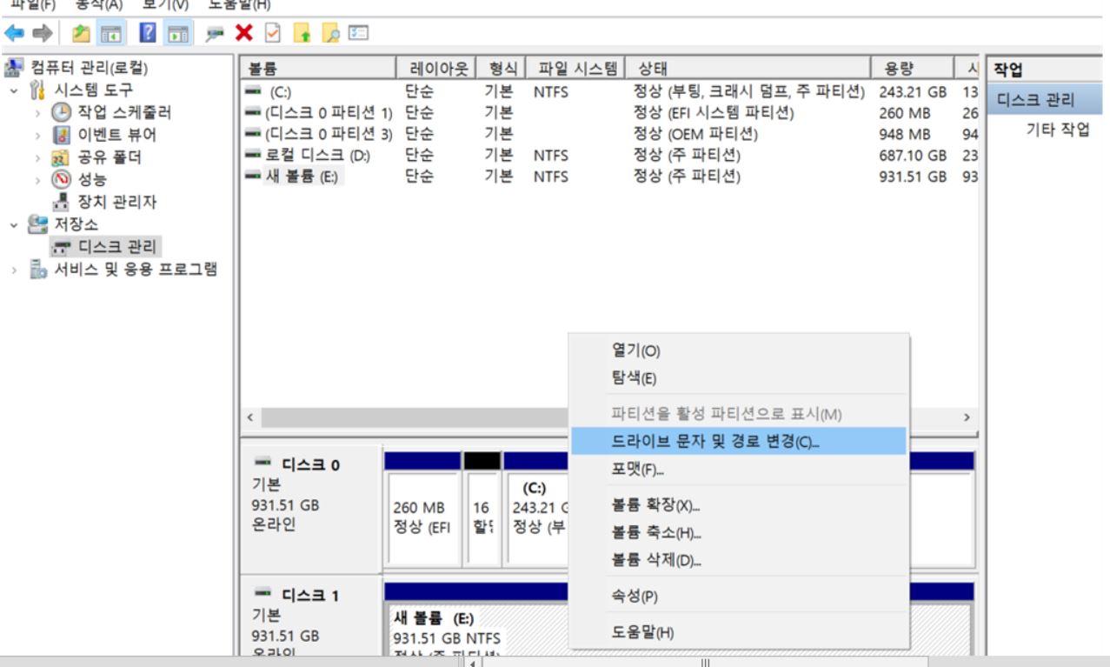Sort by the 레이아웃 column header

click(x=436, y=69)
